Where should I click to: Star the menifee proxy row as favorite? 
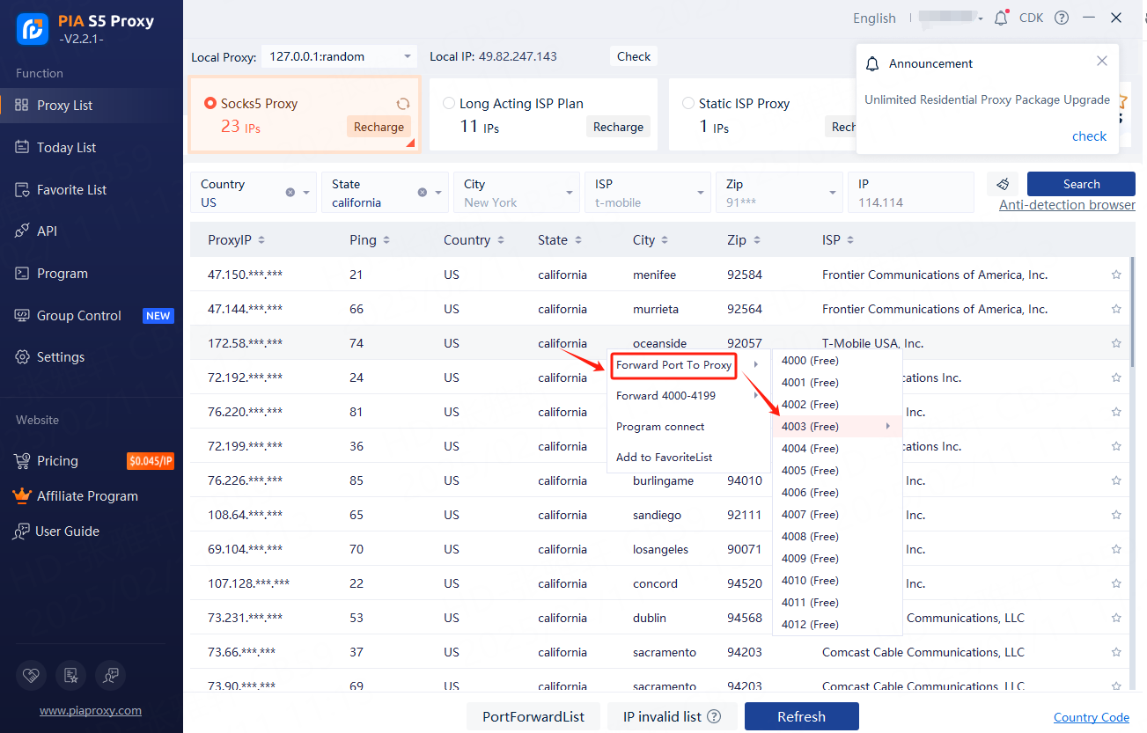coord(1116,275)
